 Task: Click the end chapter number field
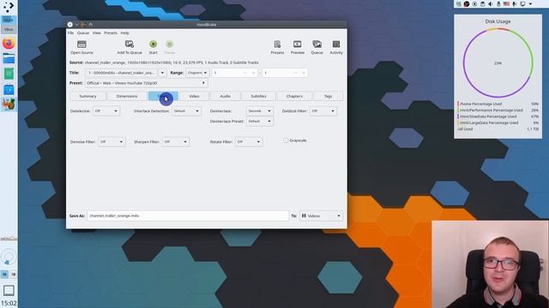(x=285, y=73)
